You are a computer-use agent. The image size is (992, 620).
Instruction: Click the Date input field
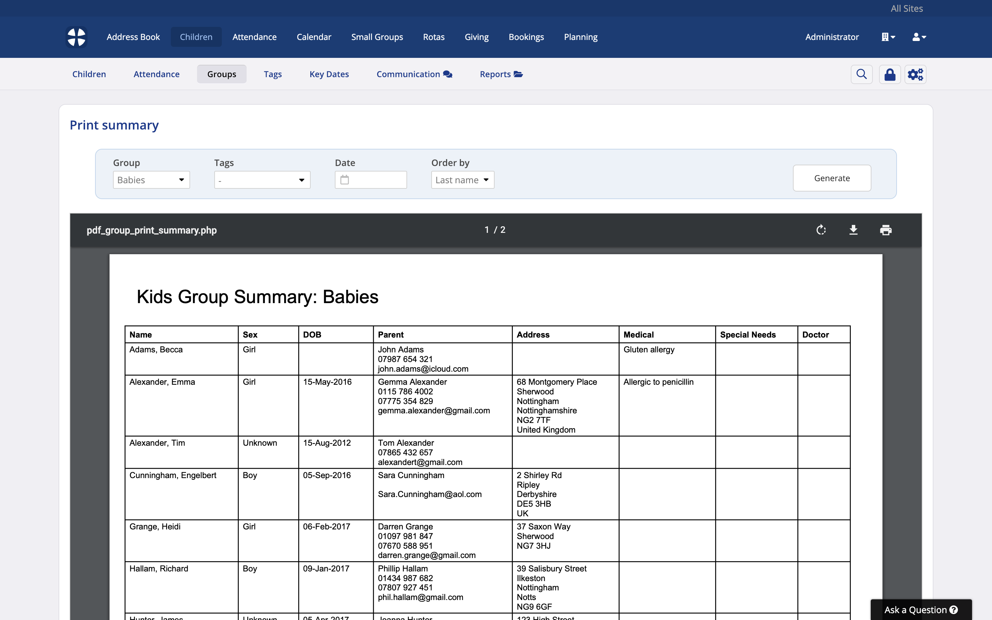[x=371, y=180]
